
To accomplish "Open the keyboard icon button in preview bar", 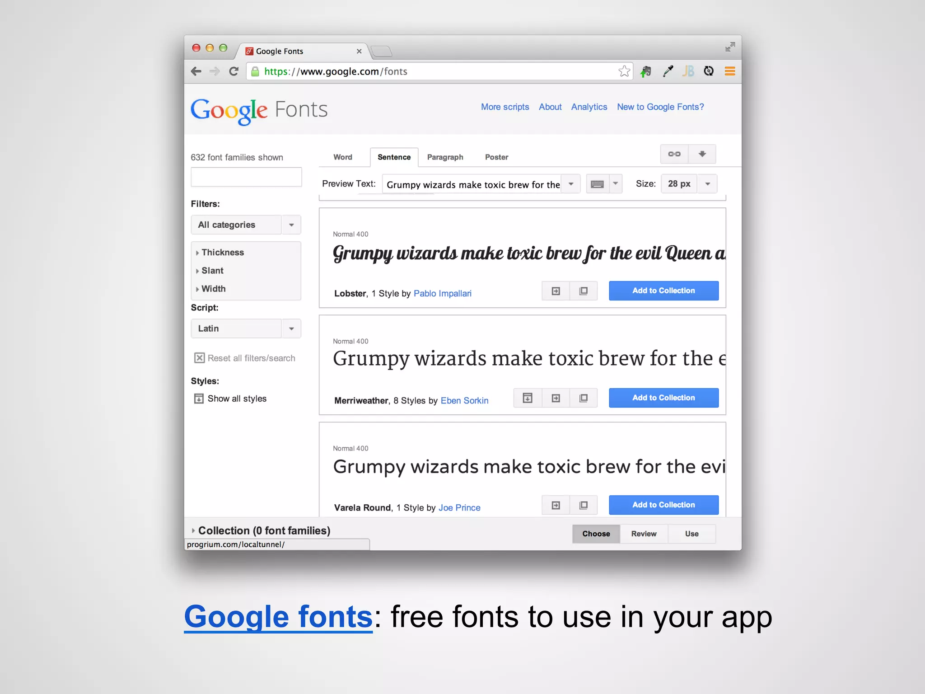I will click(597, 184).
